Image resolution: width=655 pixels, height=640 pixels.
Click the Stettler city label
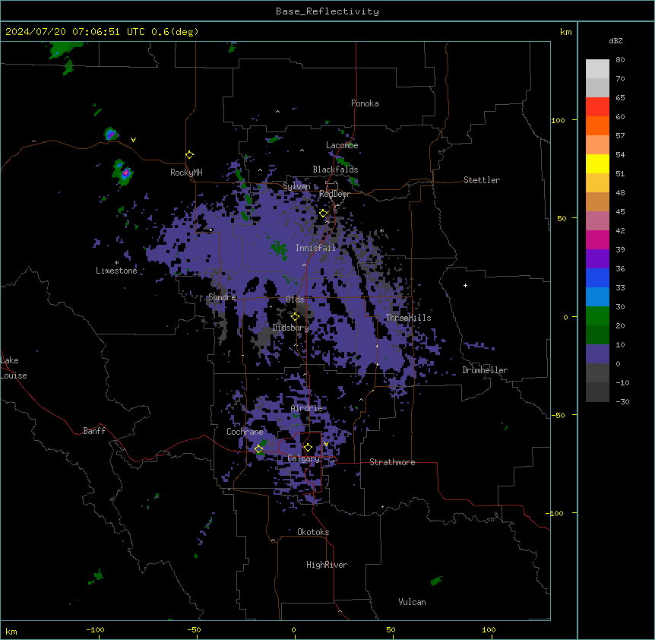[x=482, y=180]
